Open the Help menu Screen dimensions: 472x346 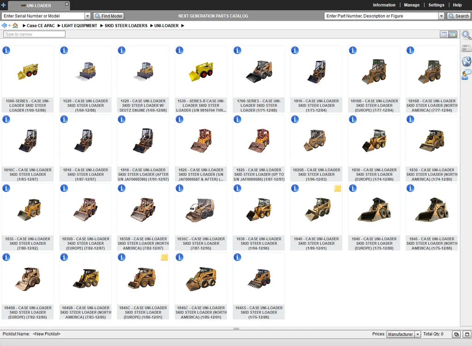pyautogui.click(x=457, y=5)
